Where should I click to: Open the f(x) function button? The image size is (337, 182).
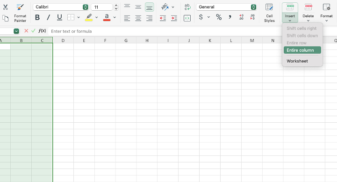pos(42,31)
